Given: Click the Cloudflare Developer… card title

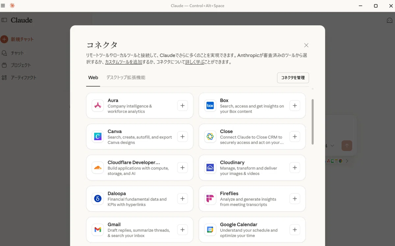Looking at the screenshot, I should 134,162.
